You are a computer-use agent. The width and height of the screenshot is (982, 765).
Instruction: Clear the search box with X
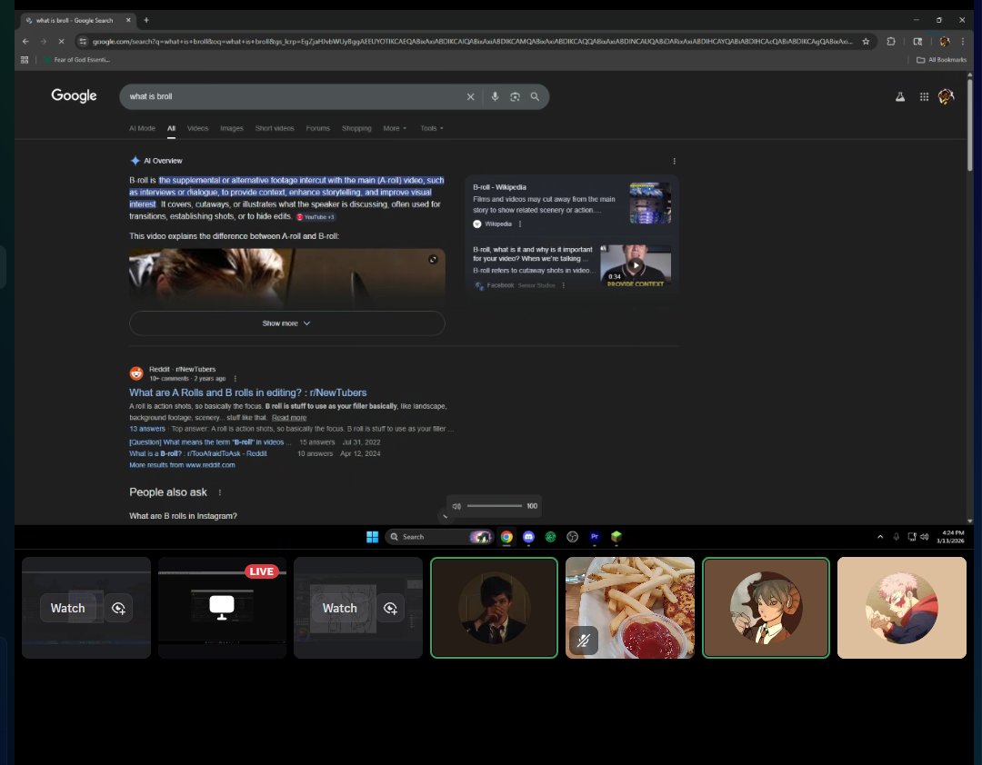(x=470, y=96)
